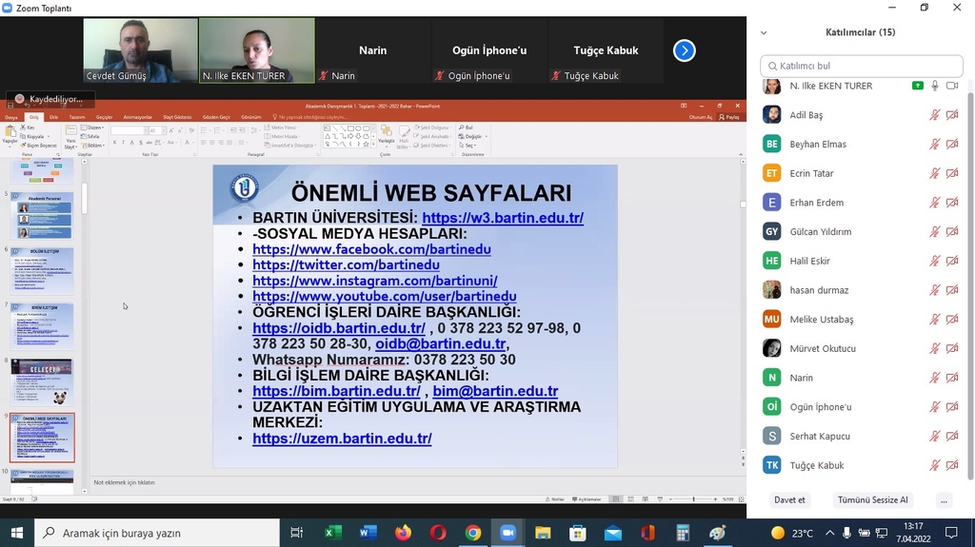Viewport: 975px width, 547px height.
Task: Click muted microphone icon for Ecrin Tatar
Action: [934, 173]
